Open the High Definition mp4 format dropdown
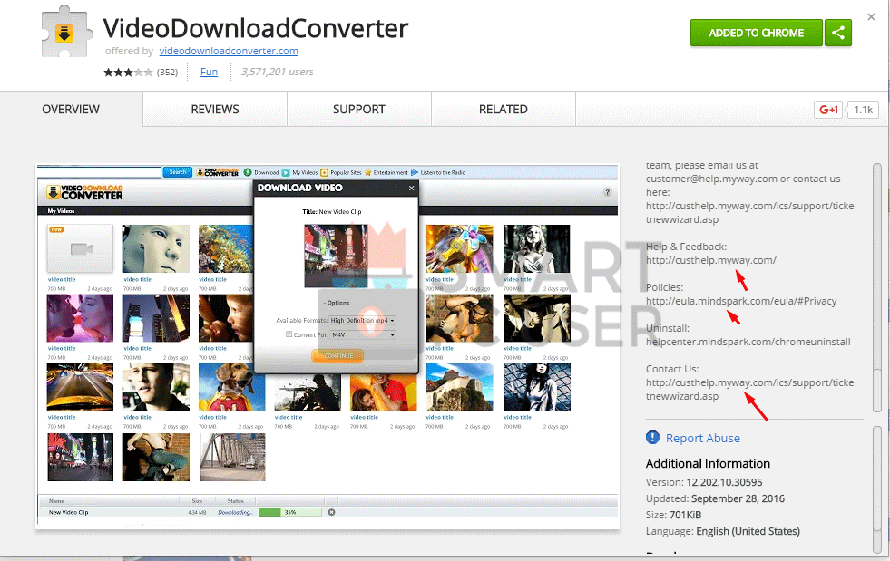Screen dimensions: 890x561 363,321
